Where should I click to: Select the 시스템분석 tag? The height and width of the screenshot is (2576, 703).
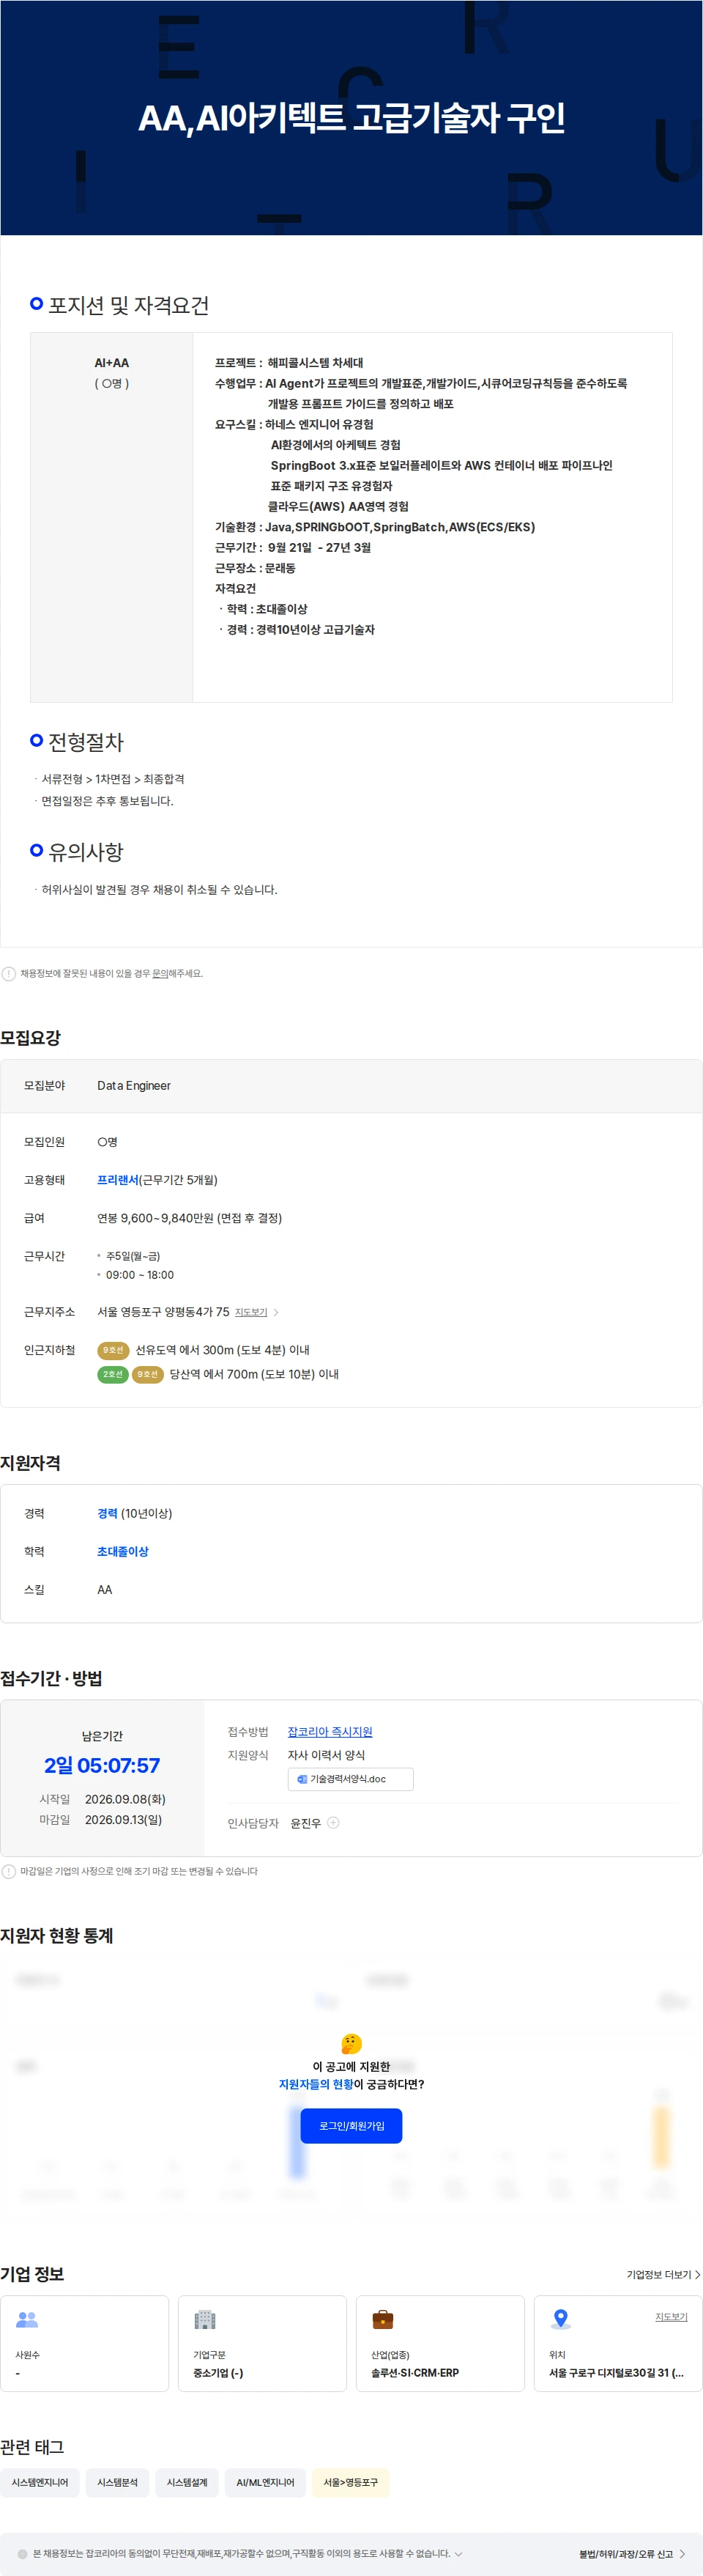118,2482
